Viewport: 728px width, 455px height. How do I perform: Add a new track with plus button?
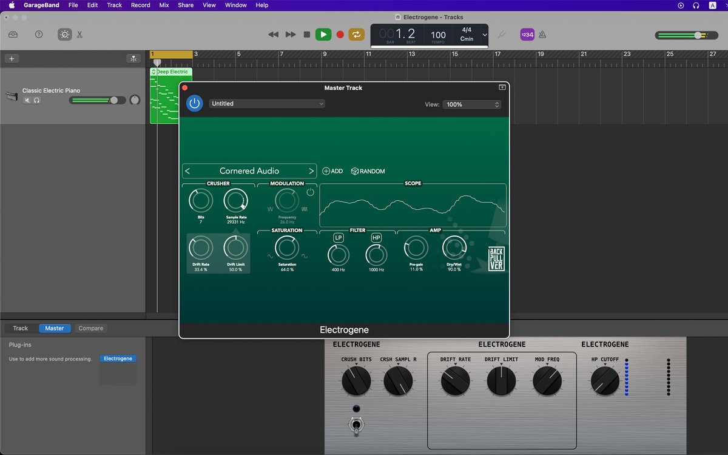[12, 58]
